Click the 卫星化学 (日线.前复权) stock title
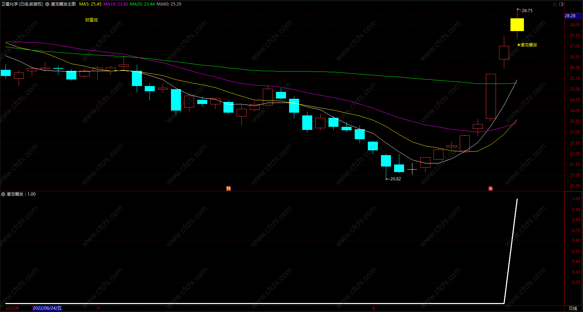Viewport: 583px width, 312px height. click(22, 4)
